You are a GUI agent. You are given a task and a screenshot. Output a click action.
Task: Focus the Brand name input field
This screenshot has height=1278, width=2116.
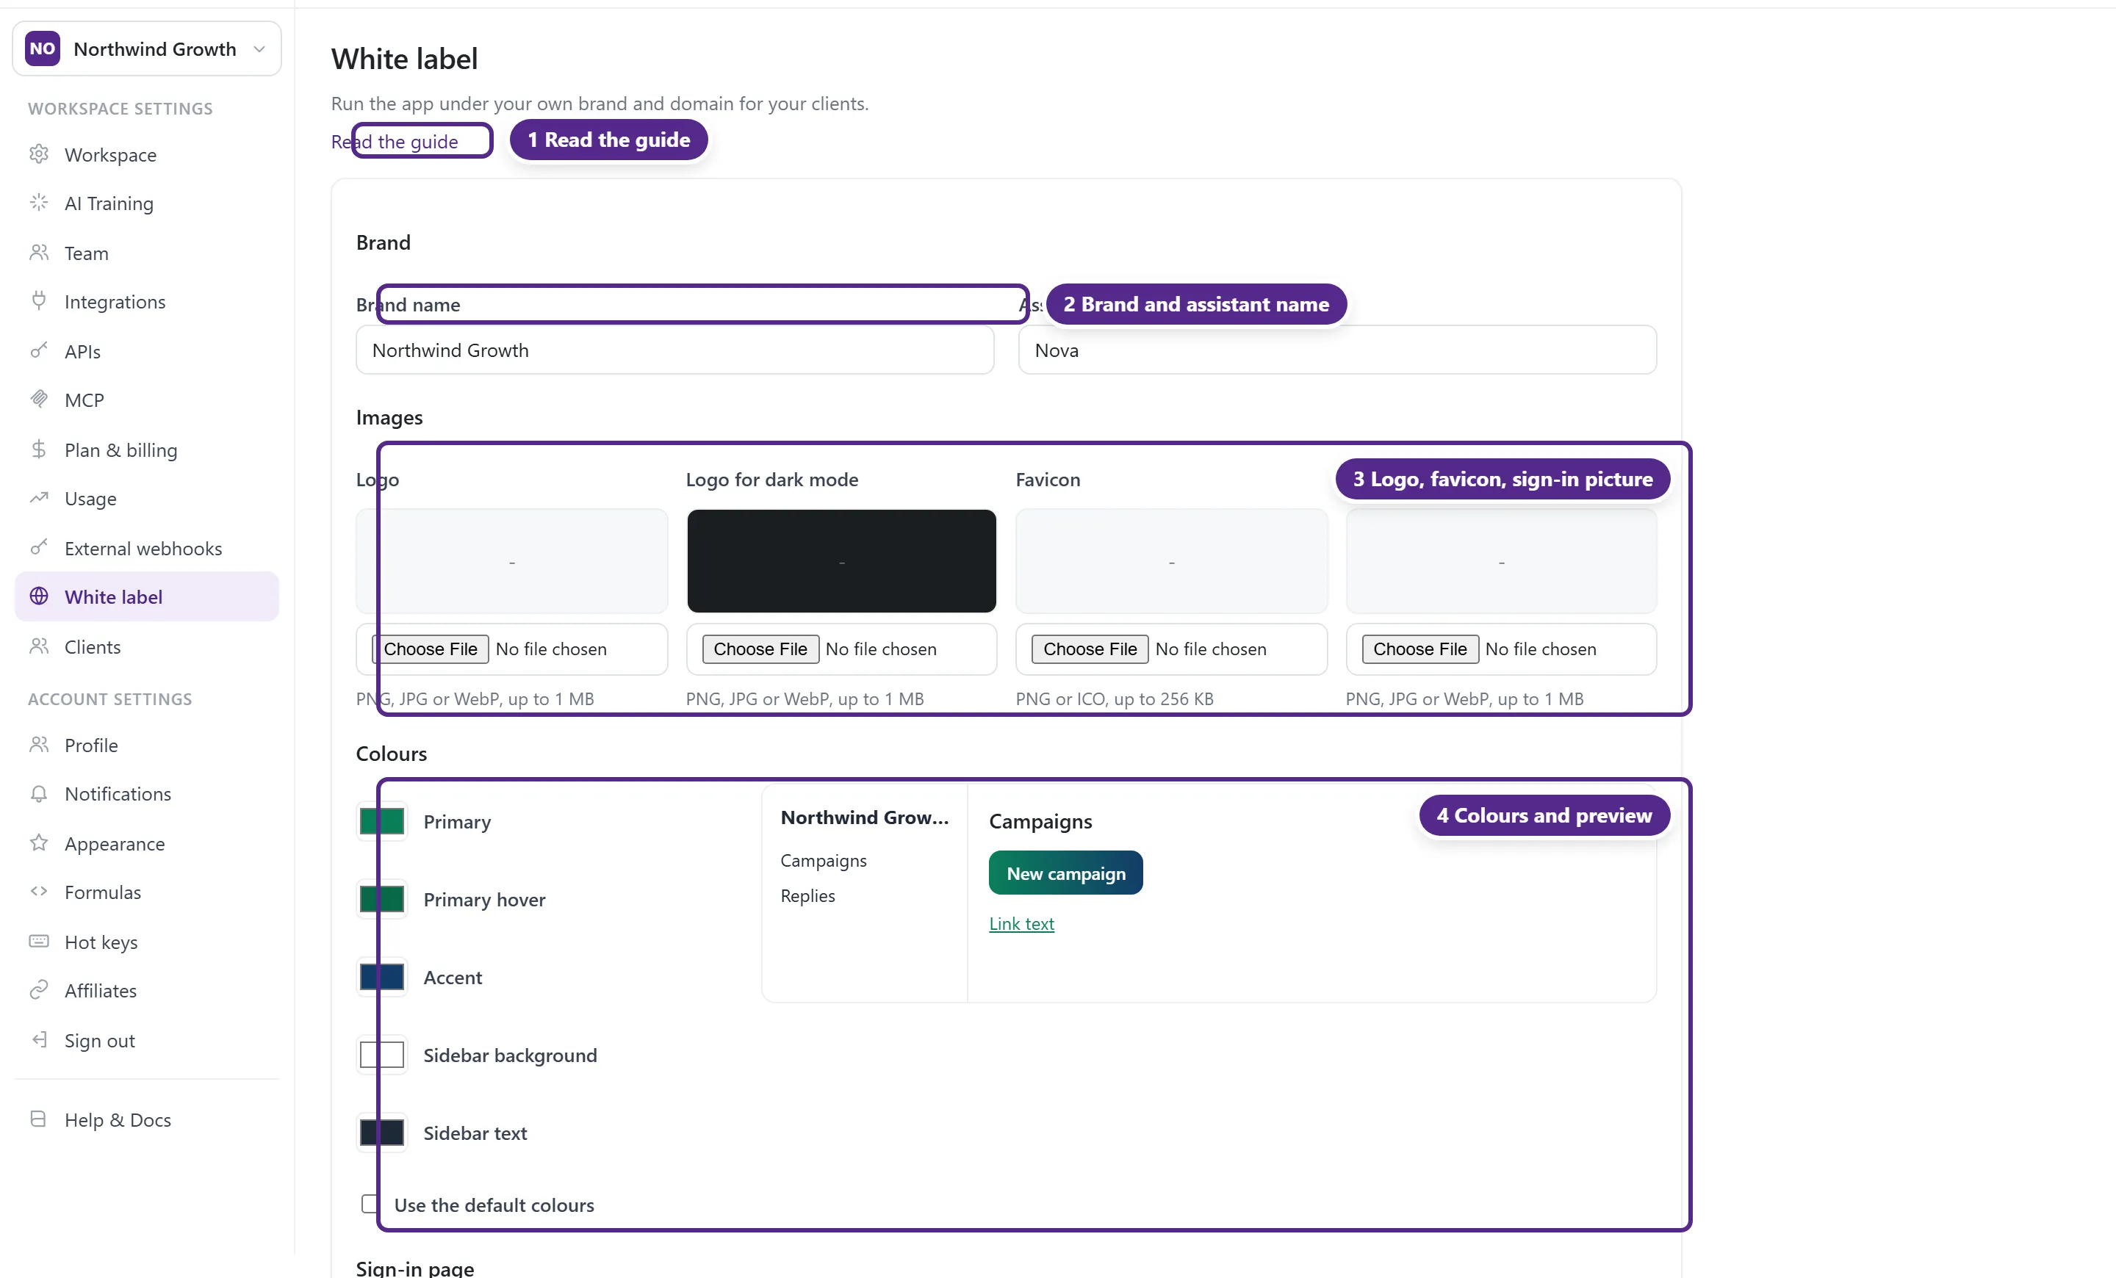click(x=675, y=350)
